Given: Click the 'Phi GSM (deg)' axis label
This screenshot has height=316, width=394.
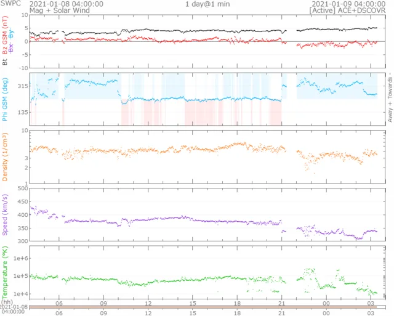Looking at the screenshot, I should [5, 99].
